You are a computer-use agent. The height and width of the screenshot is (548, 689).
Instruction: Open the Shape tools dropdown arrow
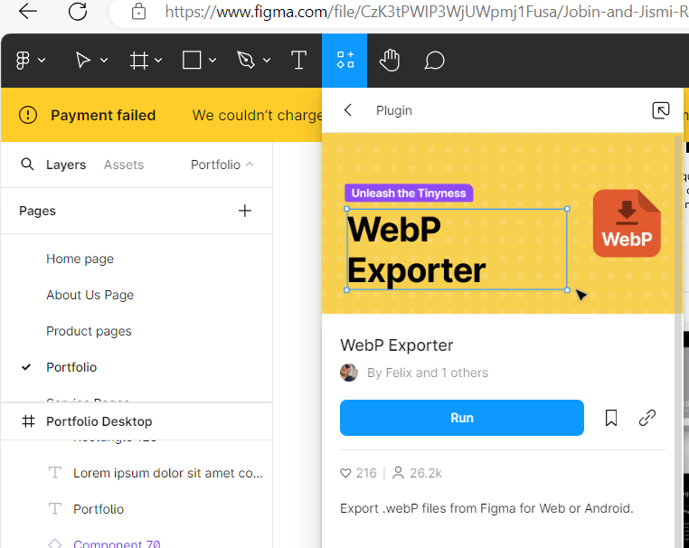pos(212,61)
